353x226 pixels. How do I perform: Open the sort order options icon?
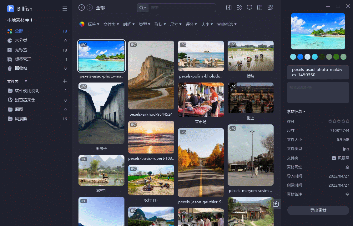239,8
